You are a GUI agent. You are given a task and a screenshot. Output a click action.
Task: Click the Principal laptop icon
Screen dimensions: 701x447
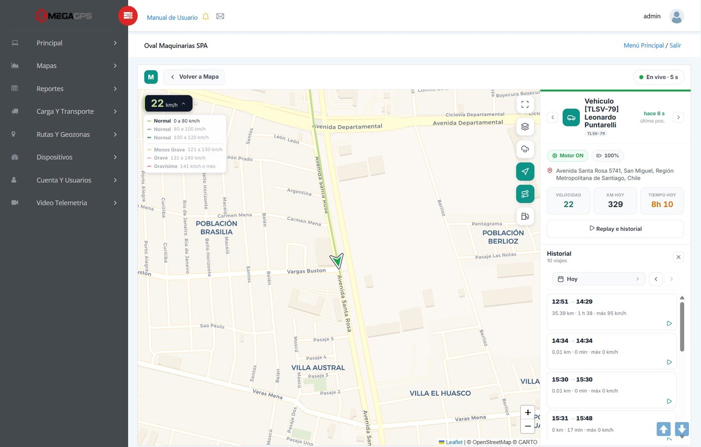pyautogui.click(x=15, y=43)
